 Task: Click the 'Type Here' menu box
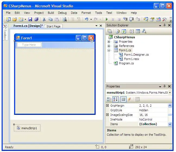(29, 45)
